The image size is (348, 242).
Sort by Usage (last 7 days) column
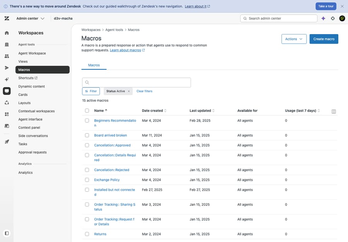tap(302, 111)
